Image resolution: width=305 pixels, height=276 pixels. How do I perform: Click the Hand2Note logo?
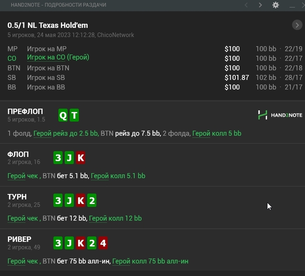280,115
